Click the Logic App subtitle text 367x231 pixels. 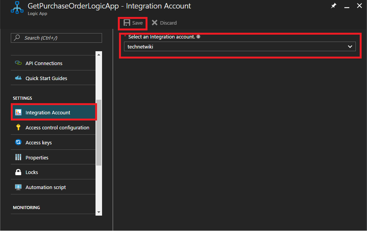coord(37,13)
